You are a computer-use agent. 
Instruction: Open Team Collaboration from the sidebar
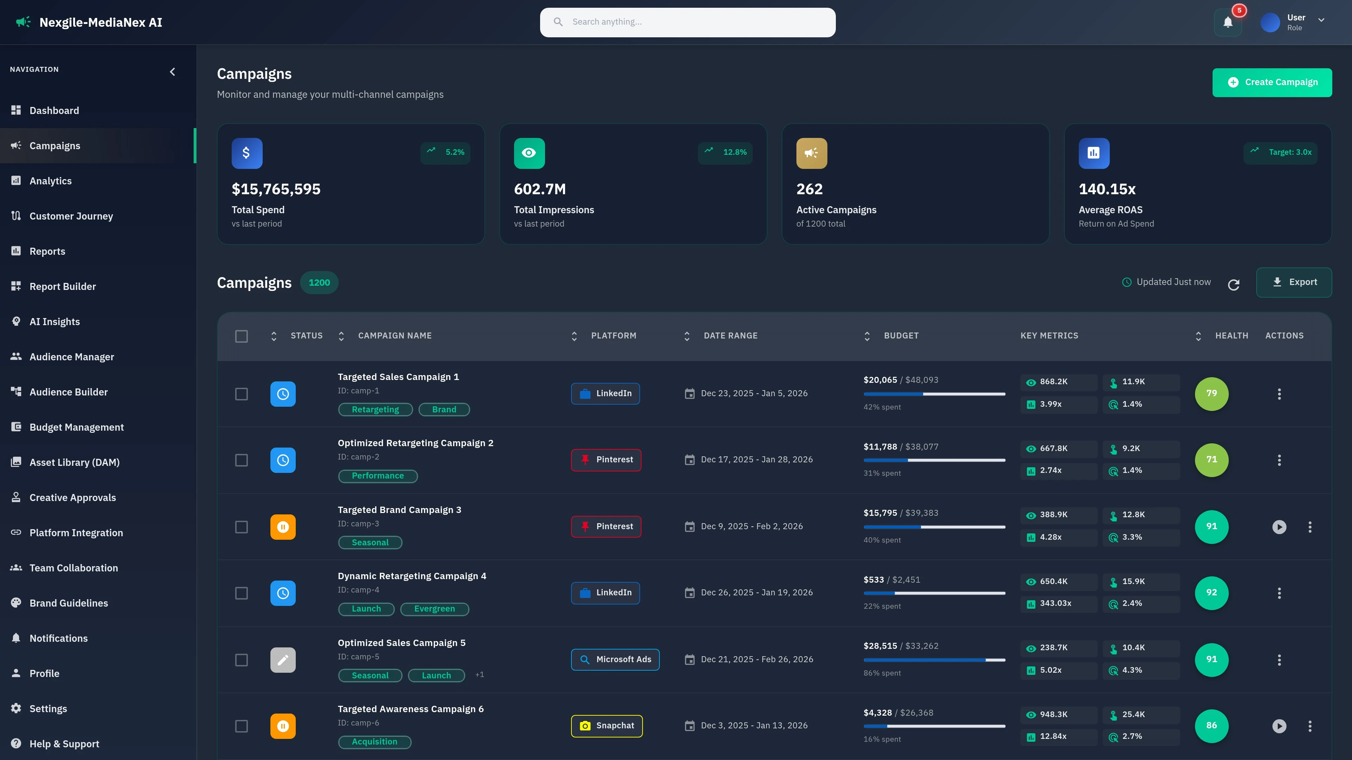tap(73, 568)
